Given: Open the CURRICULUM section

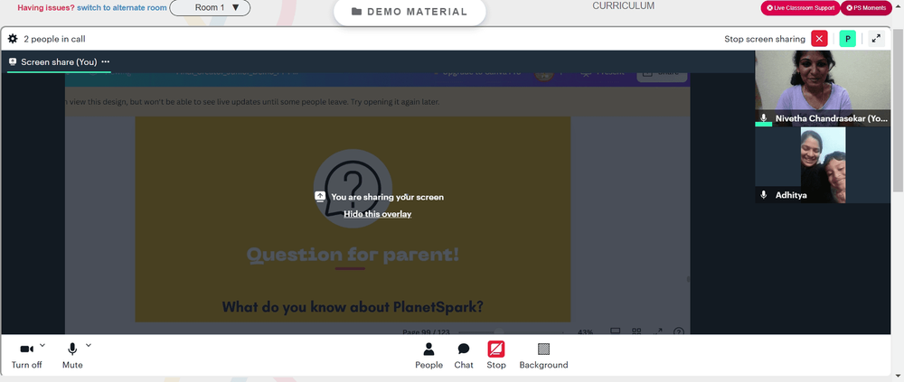Looking at the screenshot, I should [623, 5].
